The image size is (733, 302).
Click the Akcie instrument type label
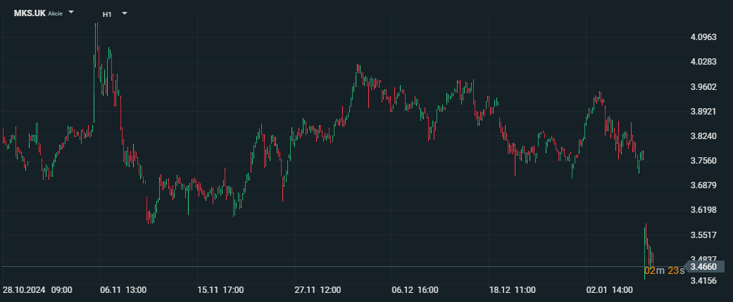tap(56, 14)
